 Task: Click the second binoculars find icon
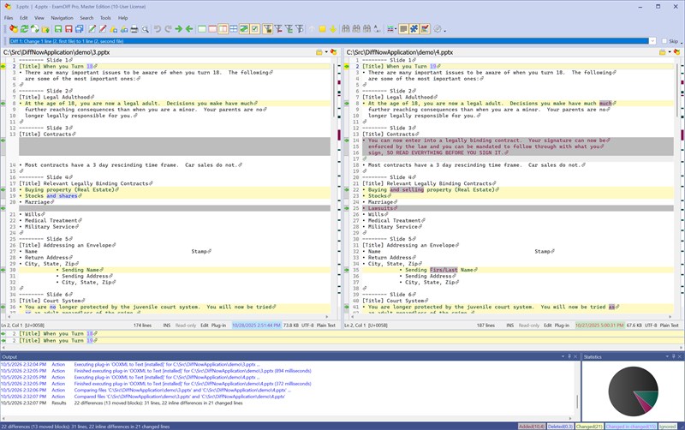[356, 29]
